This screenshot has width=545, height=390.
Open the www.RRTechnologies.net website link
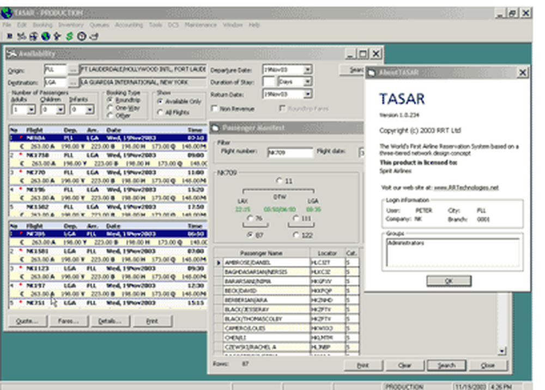pyautogui.click(x=466, y=187)
